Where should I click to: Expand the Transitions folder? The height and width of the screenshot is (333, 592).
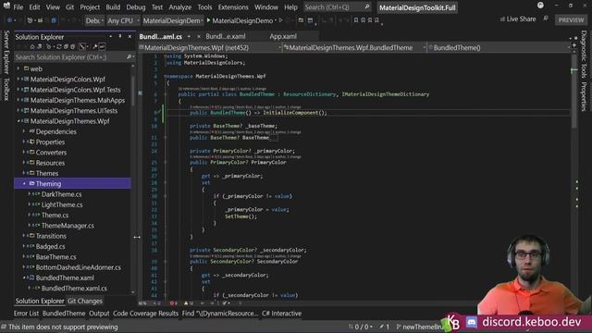click(x=24, y=236)
